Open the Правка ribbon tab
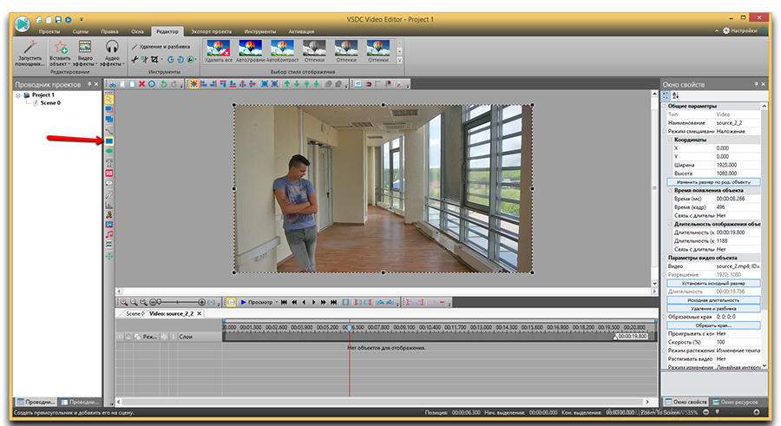The height and width of the screenshot is (426, 781). click(x=109, y=31)
